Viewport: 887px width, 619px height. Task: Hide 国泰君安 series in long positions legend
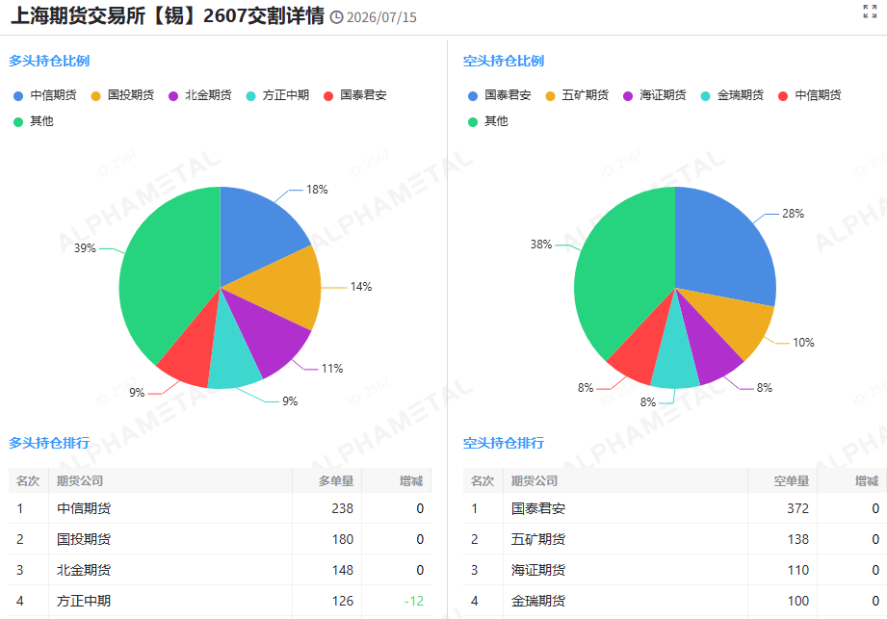coord(355,95)
